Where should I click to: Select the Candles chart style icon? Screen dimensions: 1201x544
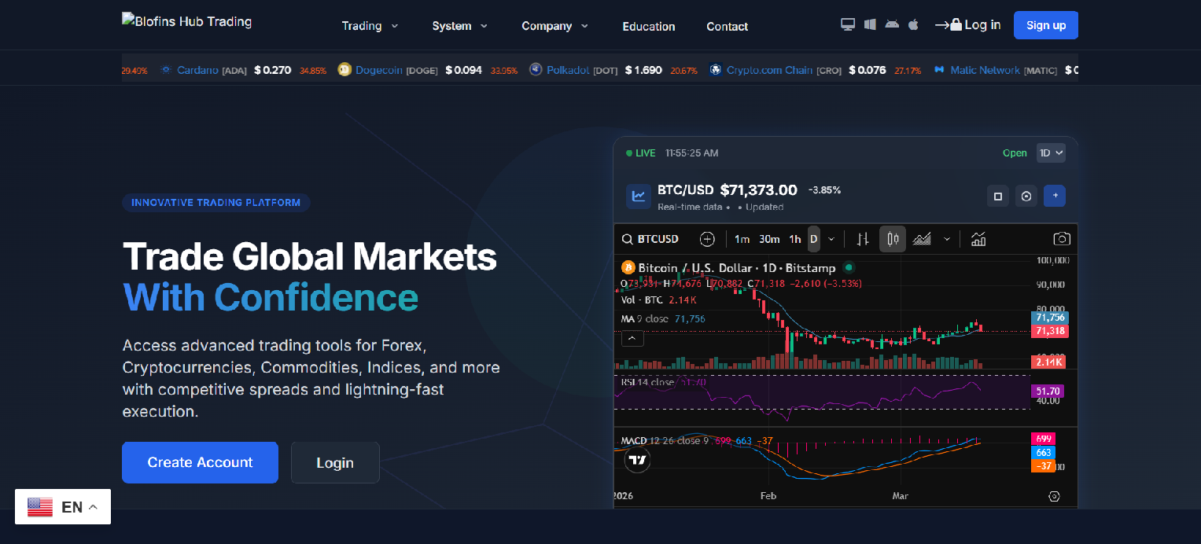[x=893, y=239]
